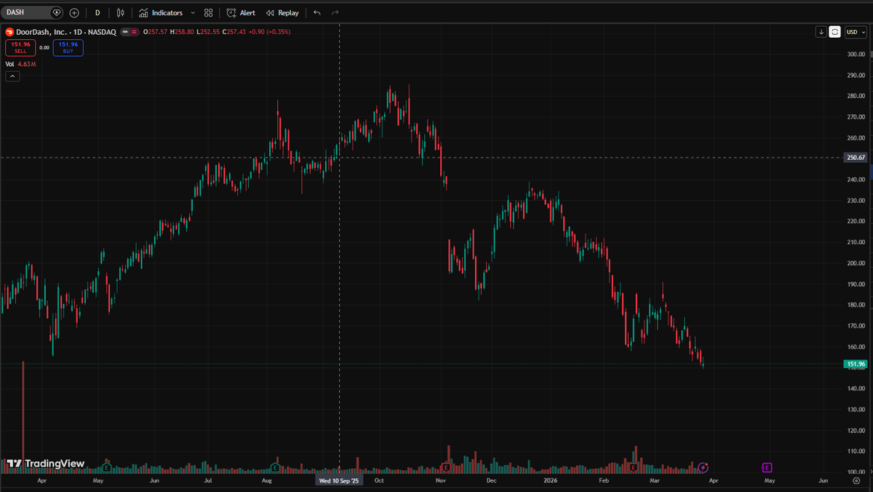Screen dimensions: 873x492
Task: Open the USD currency dropdown
Action: click(855, 32)
